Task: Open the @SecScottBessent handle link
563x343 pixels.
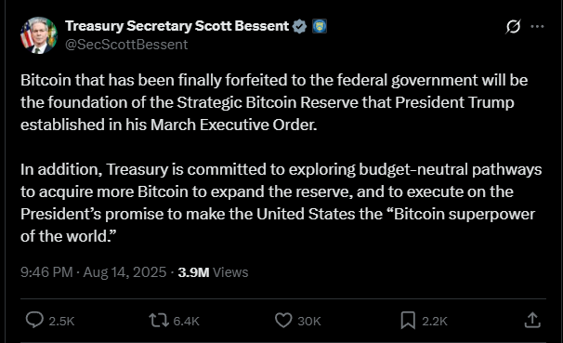Action: pos(126,45)
